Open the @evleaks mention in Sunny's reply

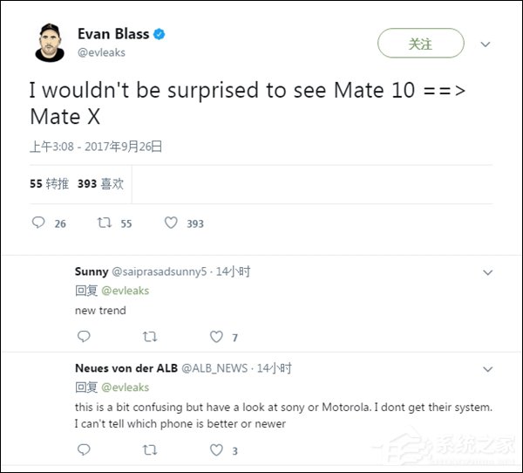coord(126,291)
